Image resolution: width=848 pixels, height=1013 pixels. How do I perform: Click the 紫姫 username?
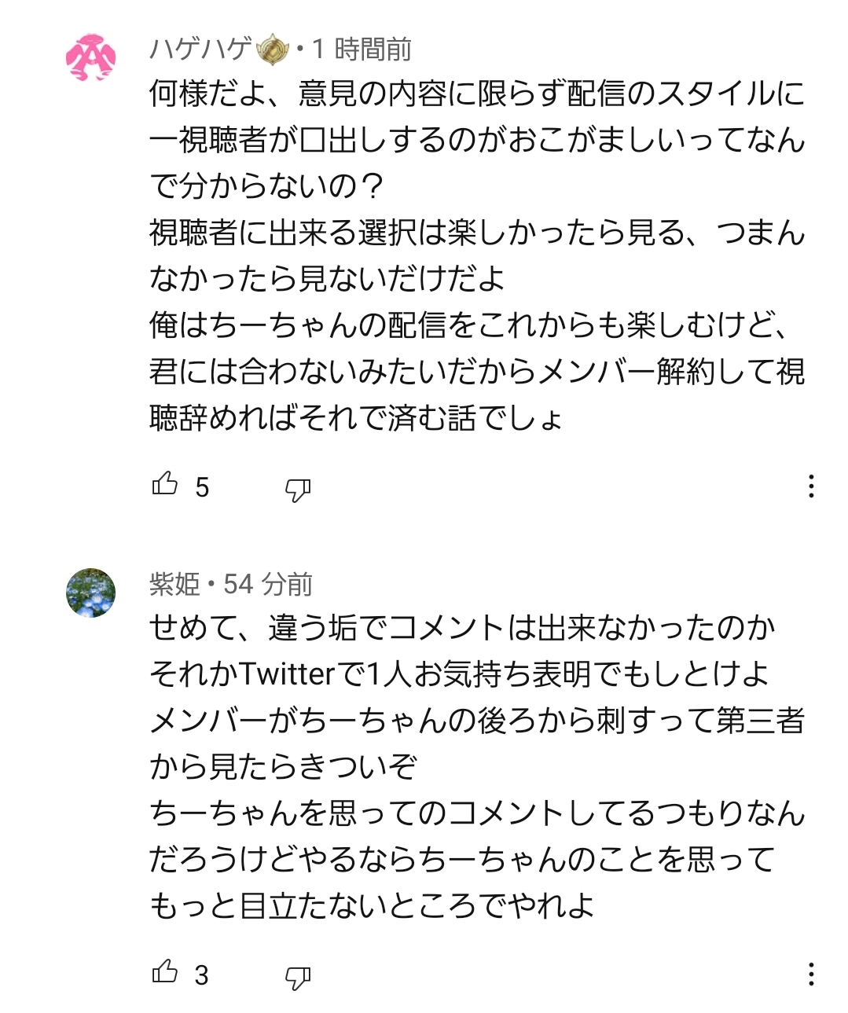pyautogui.click(x=174, y=585)
